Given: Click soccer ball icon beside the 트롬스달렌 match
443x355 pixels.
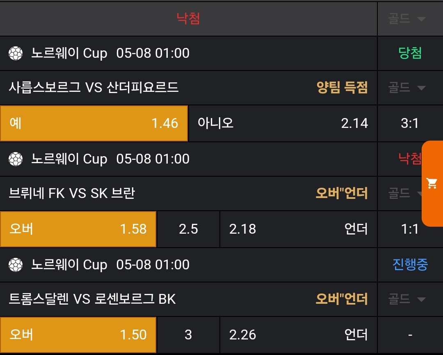Looking at the screenshot, I should tap(16, 265).
